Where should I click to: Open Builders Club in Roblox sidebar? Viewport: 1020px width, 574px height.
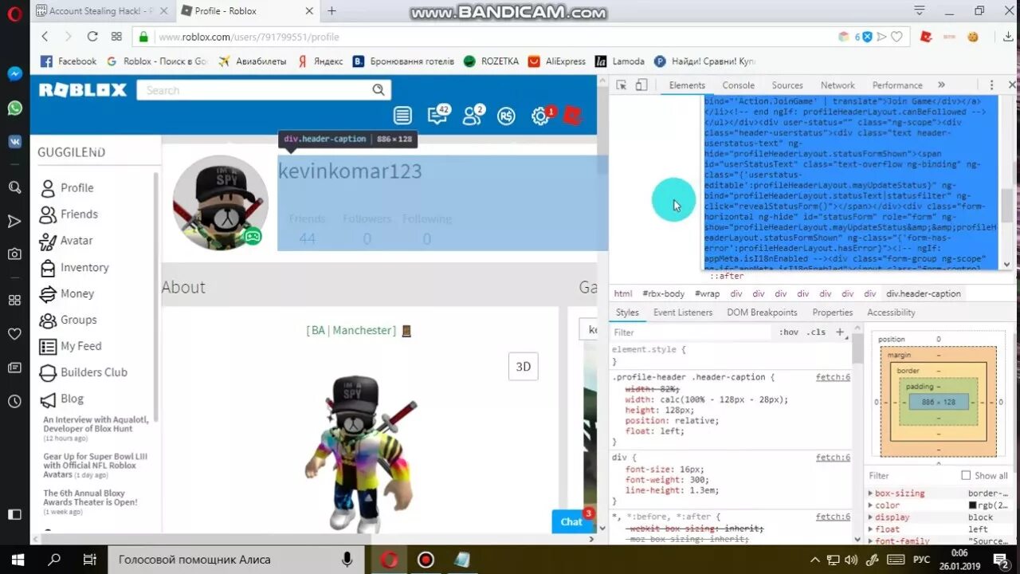[93, 372]
